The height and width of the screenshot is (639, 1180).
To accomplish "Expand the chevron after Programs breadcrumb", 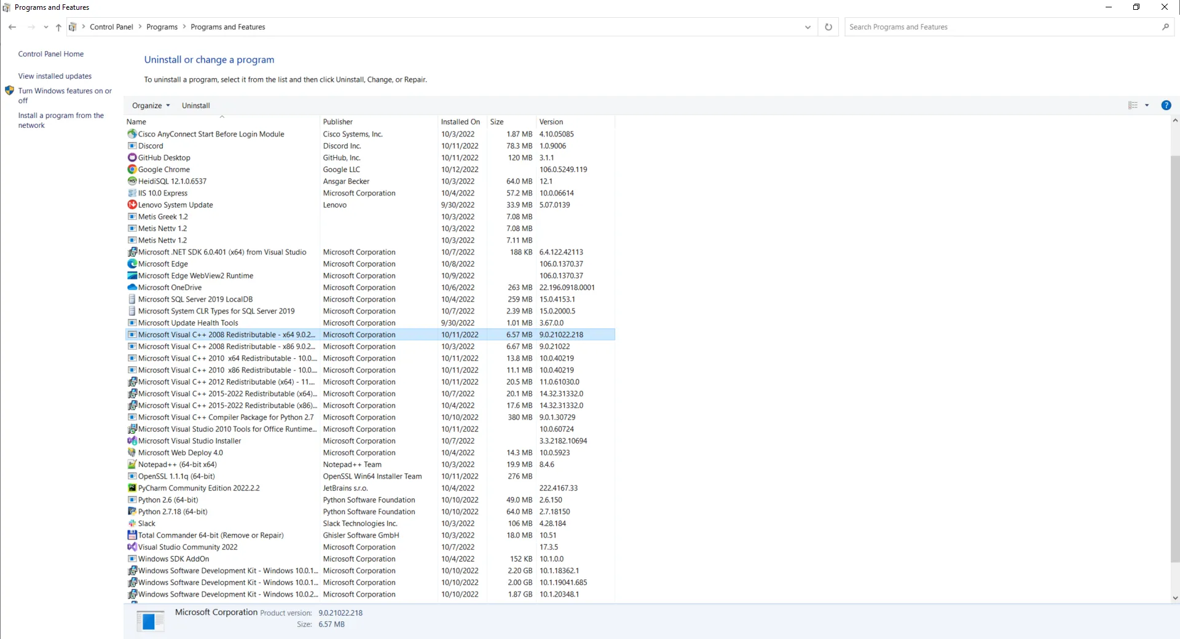I will coord(184,27).
